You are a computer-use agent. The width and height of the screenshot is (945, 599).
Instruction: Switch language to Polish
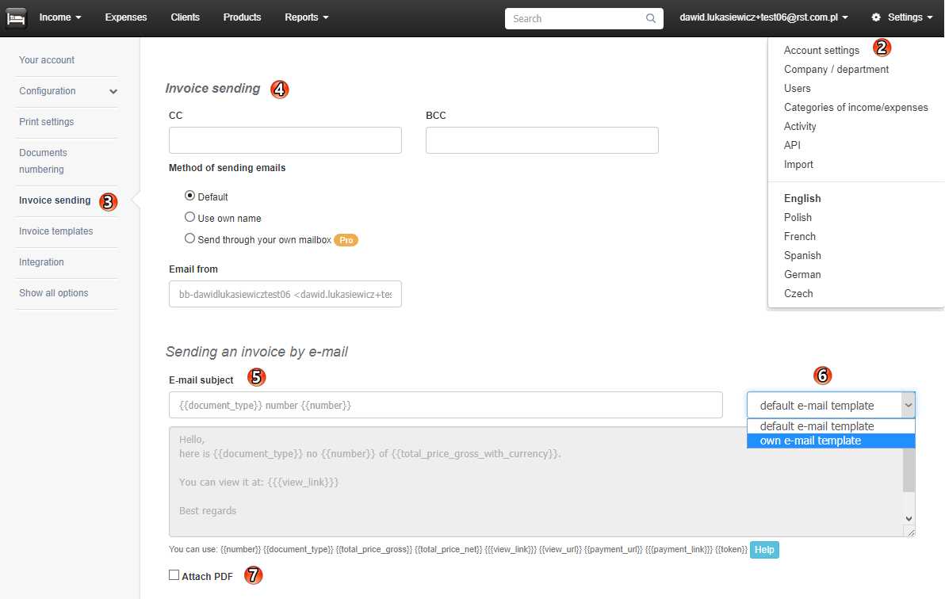pyautogui.click(x=798, y=218)
